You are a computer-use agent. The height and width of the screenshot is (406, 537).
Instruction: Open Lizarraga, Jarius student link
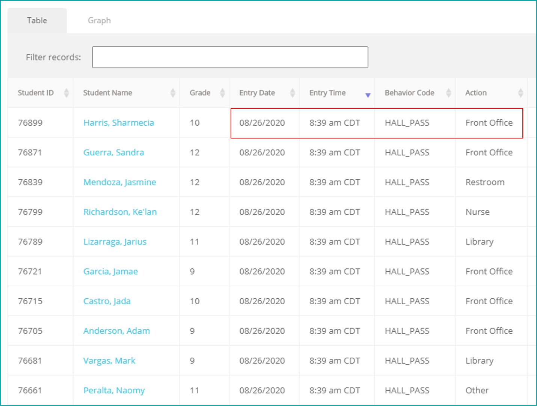[x=115, y=242]
